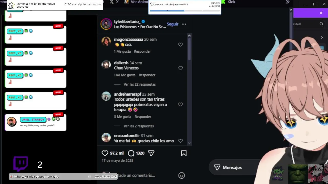Screen dimensions: 328x184
Task: Toggle like on enzoantonellir's comment
Action: click(x=180, y=141)
